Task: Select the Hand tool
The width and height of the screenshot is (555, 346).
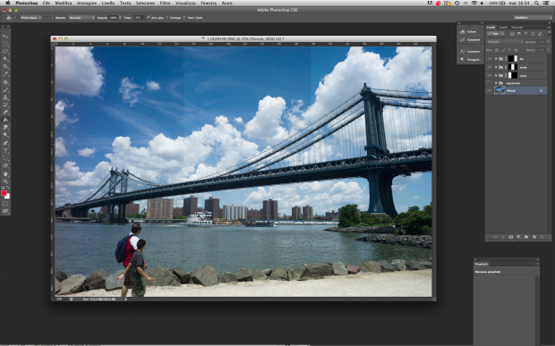Action: [5, 173]
